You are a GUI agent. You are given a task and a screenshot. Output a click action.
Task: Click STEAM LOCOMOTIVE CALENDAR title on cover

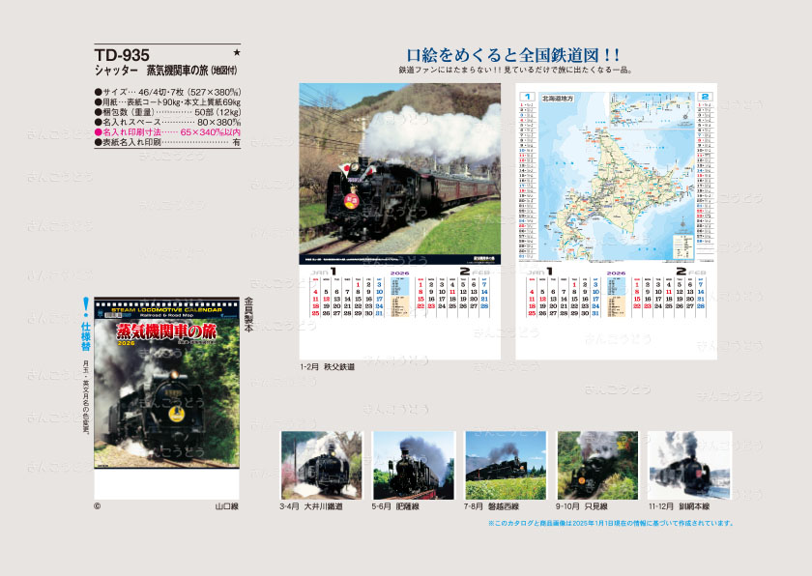tap(166, 310)
